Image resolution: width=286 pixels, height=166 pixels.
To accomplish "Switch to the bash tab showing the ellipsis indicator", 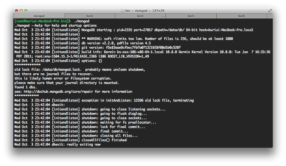I will [140, 16].
